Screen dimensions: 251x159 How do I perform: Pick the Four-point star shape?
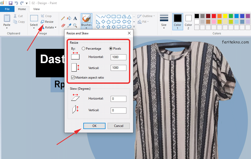point(103,27)
